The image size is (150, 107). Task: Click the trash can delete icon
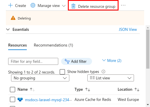pyautogui.click(x=73, y=6)
